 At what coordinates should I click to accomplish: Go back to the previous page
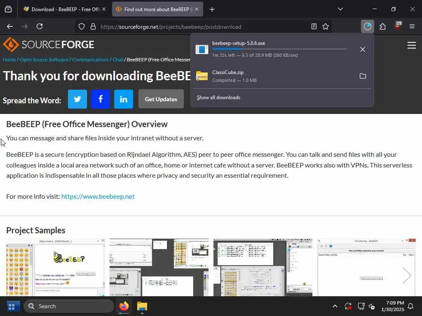click(10, 26)
